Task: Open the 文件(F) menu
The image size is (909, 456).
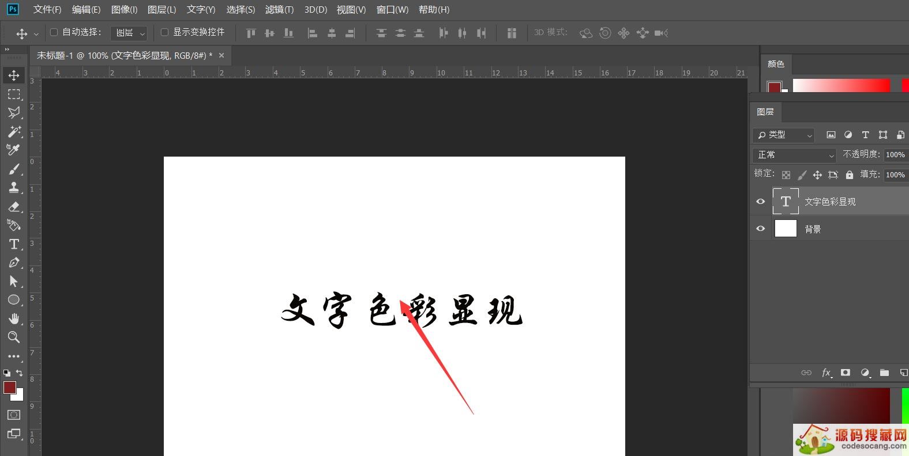Action: coord(47,10)
